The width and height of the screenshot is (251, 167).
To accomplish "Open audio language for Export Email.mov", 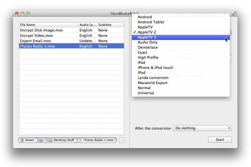I will point(87,41).
